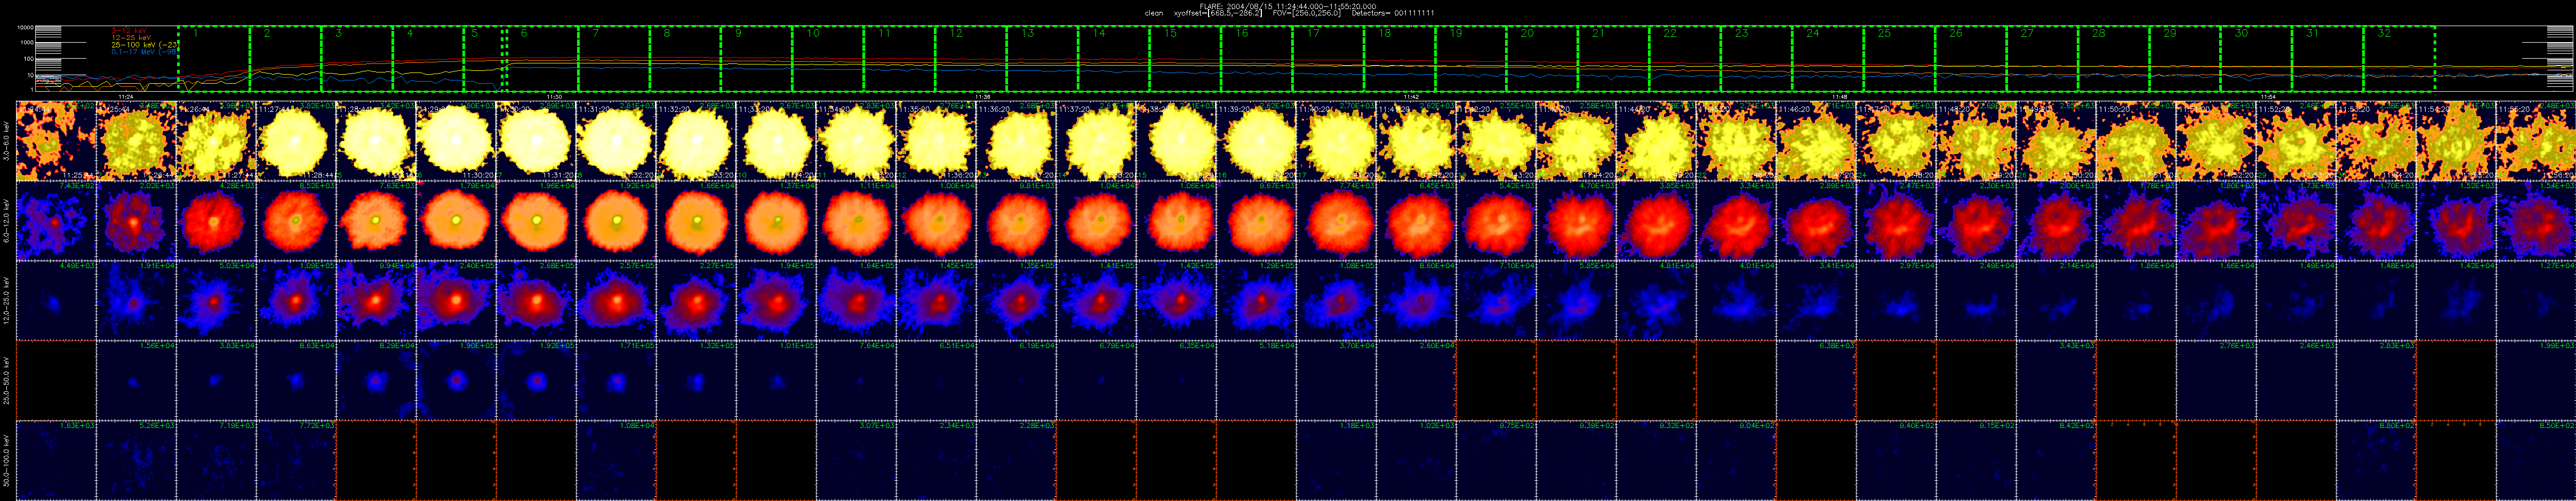Select interval 21 on the light curve
This screenshot has width=2576, height=501.
pos(1614,58)
